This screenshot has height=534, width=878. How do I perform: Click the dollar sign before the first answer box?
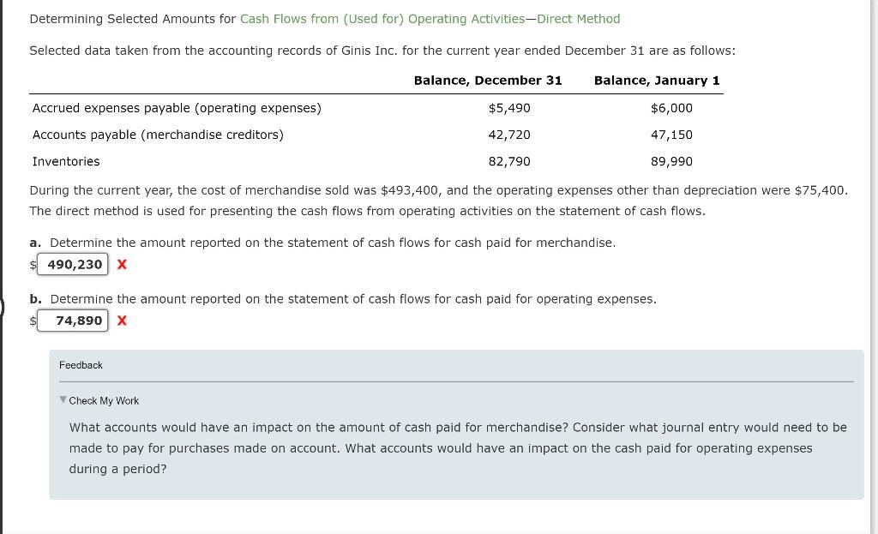(33, 265)
